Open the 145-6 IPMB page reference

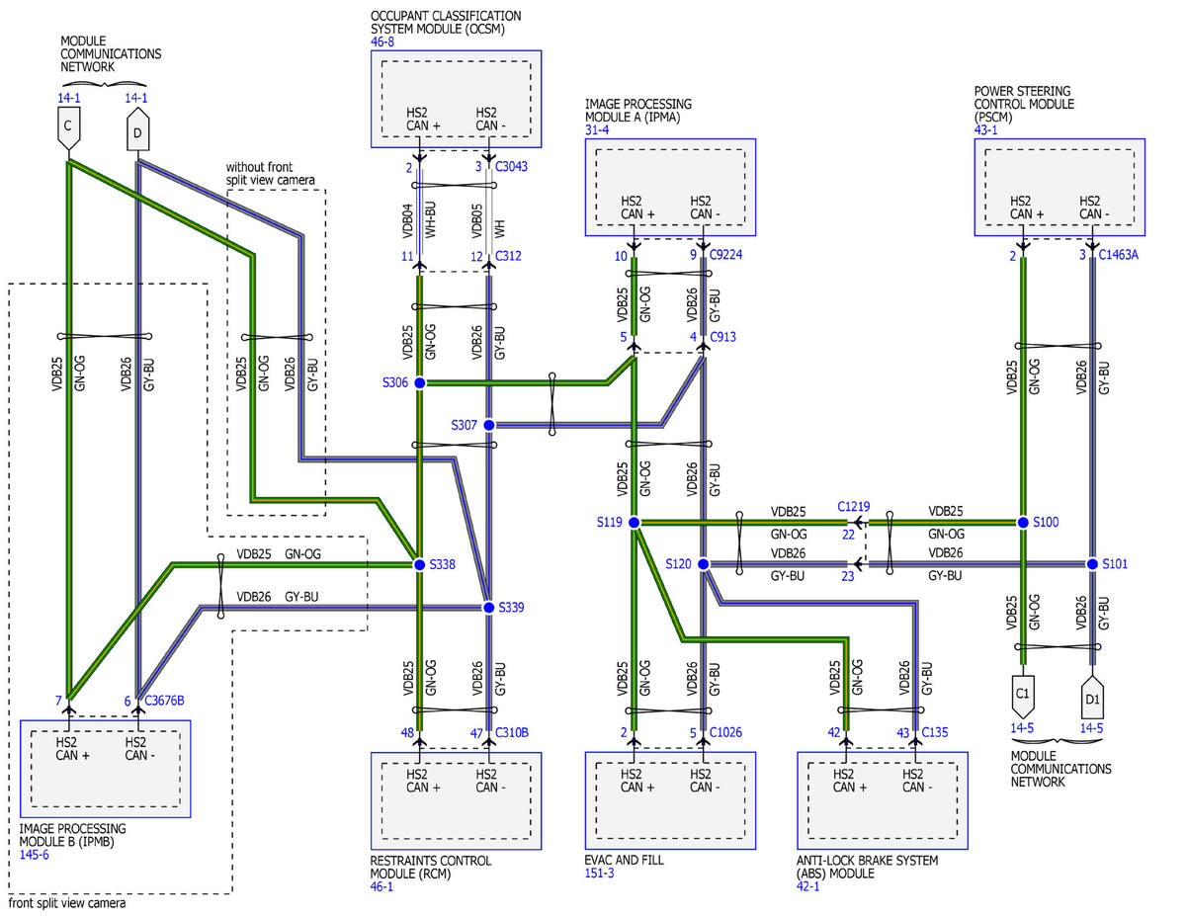tap(34, 855)
